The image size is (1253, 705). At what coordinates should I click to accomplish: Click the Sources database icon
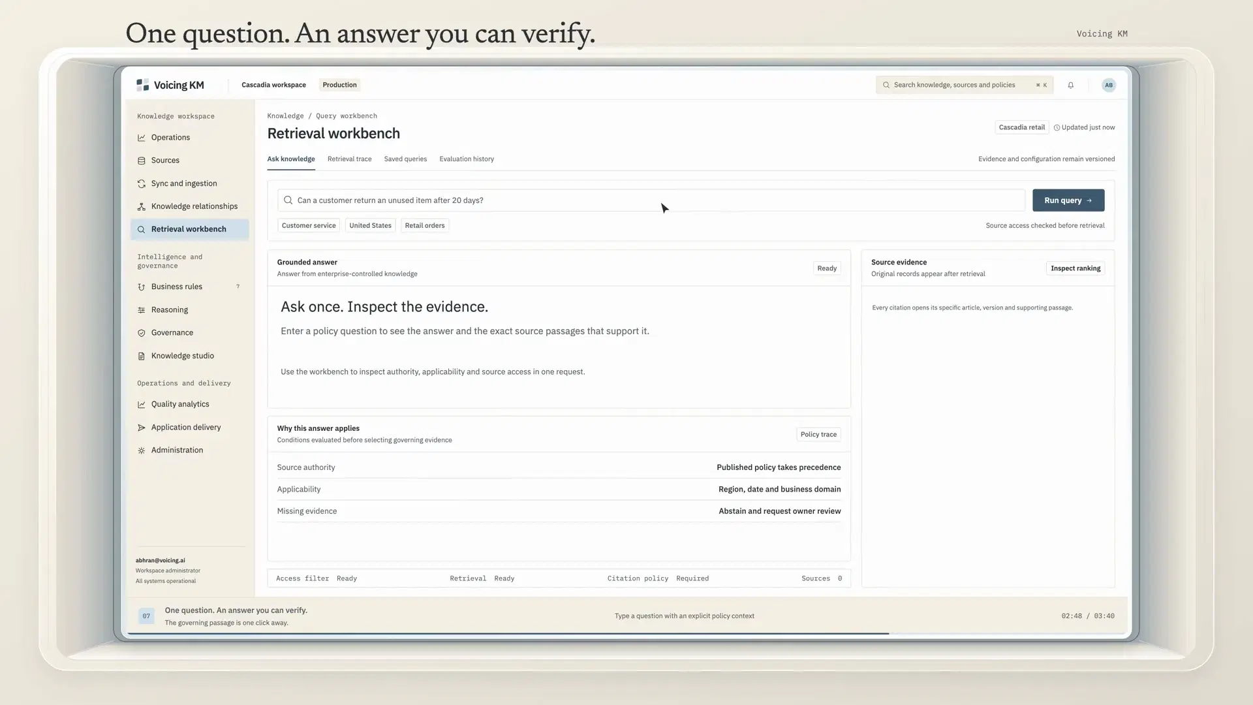pos(141,161)
